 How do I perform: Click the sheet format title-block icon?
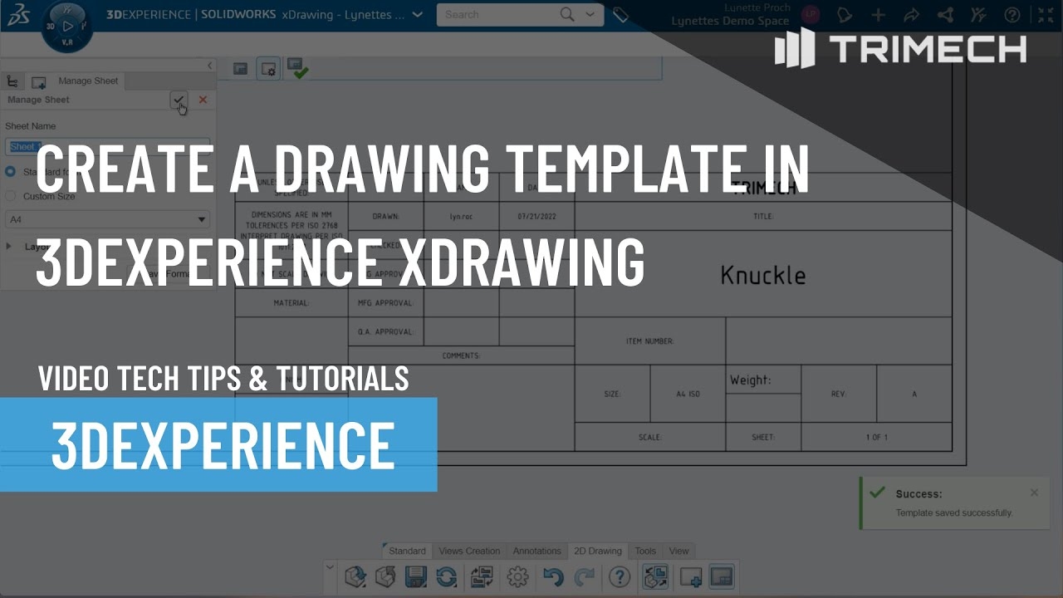[722, 576]
